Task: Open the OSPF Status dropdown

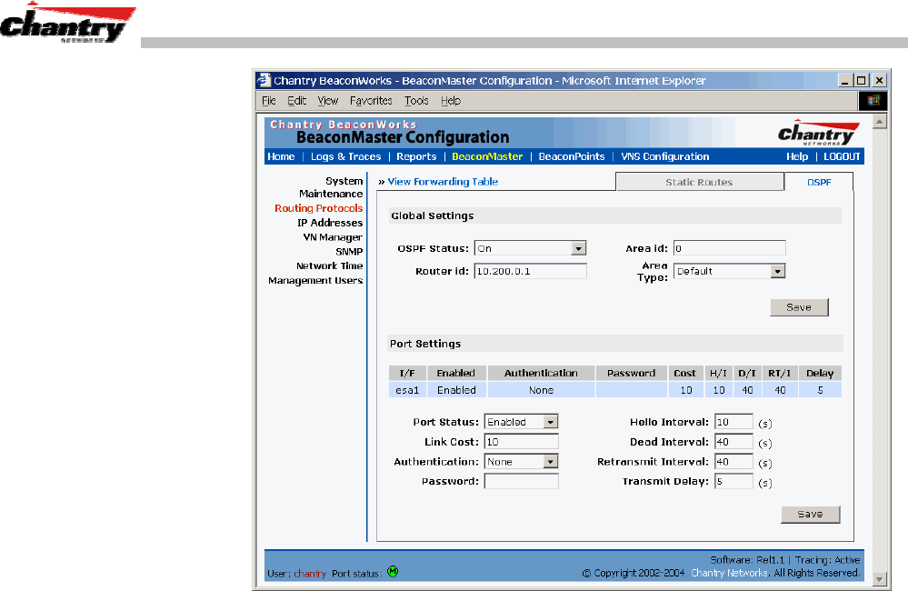Action: pos(578,248)
